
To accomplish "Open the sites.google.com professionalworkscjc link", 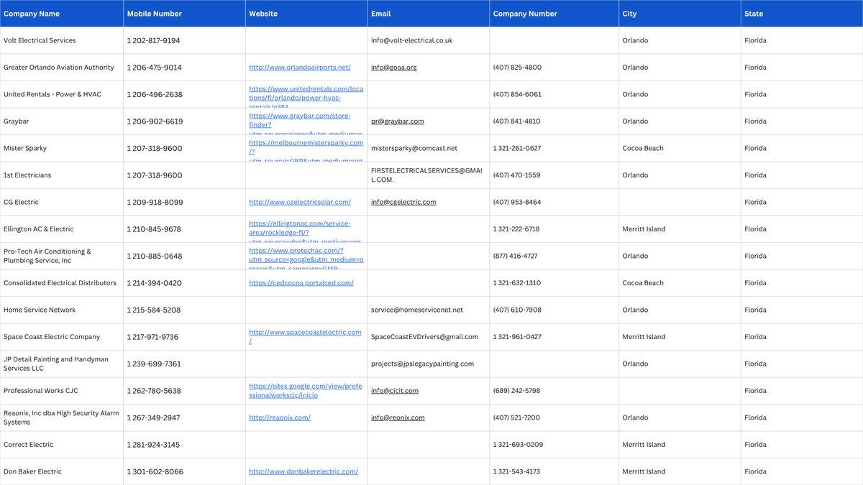I will pos(305,391).
